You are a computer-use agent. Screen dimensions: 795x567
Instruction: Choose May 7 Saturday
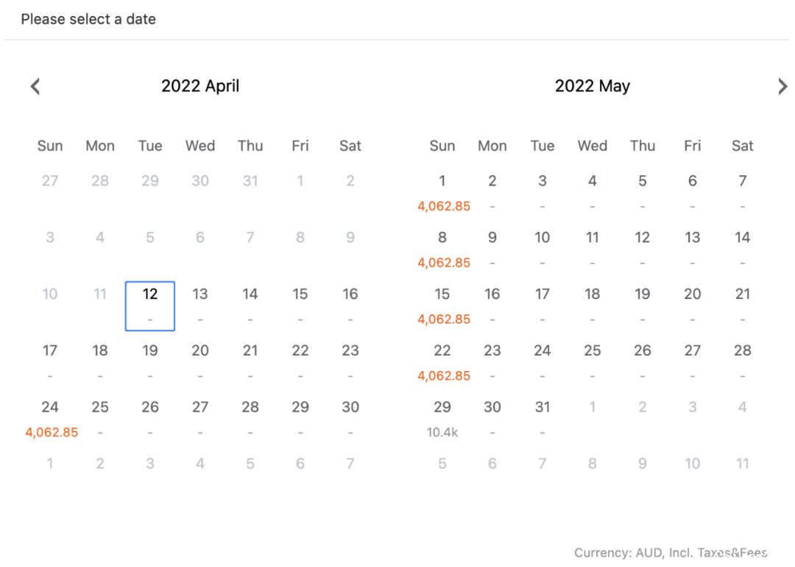pyautogui.click(x=743, y=193)
